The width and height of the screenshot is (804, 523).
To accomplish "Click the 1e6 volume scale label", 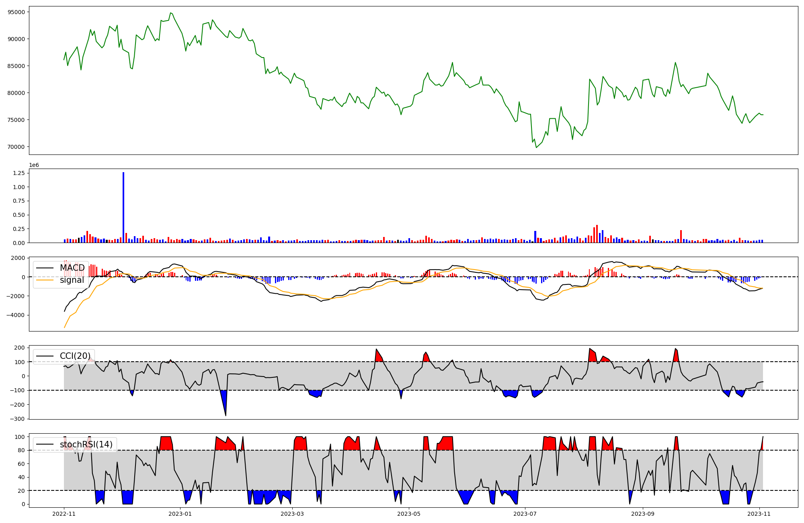I will 34,165.
